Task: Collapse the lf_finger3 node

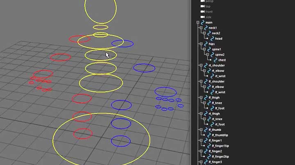Action: 201,162
